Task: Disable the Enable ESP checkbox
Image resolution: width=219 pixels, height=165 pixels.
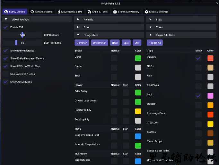Action: point(5,27)
